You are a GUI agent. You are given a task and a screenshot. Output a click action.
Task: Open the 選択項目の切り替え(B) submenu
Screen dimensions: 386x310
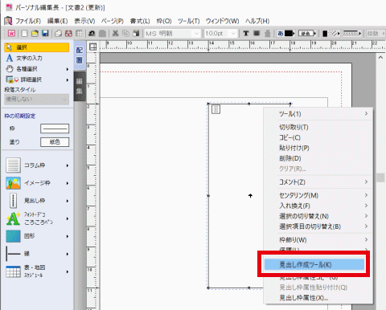click(318, 226)
